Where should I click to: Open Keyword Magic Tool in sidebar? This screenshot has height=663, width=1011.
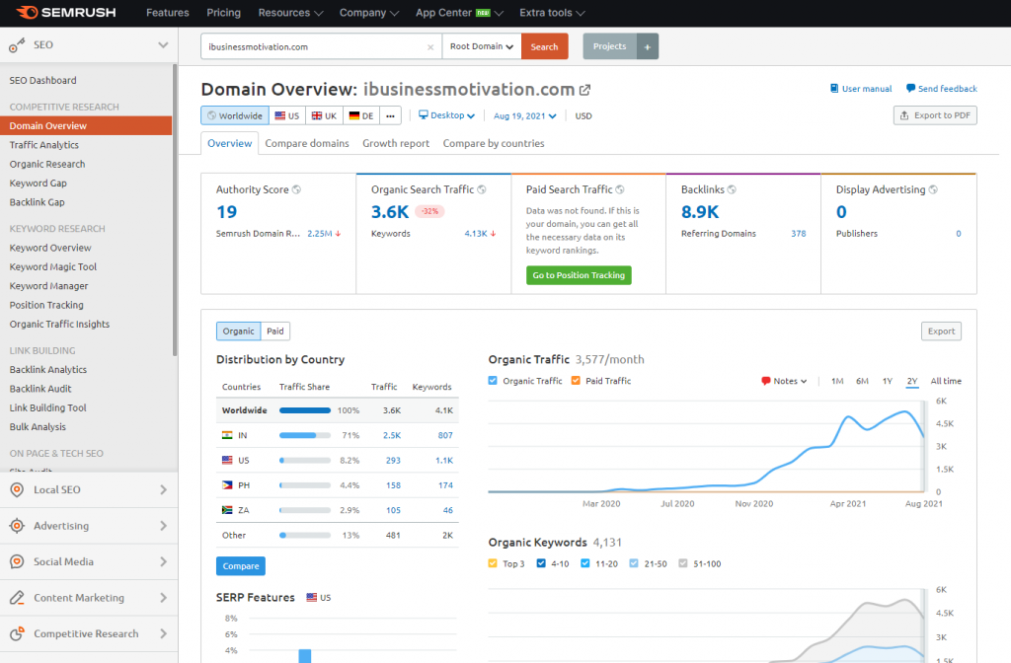[53, 266]
